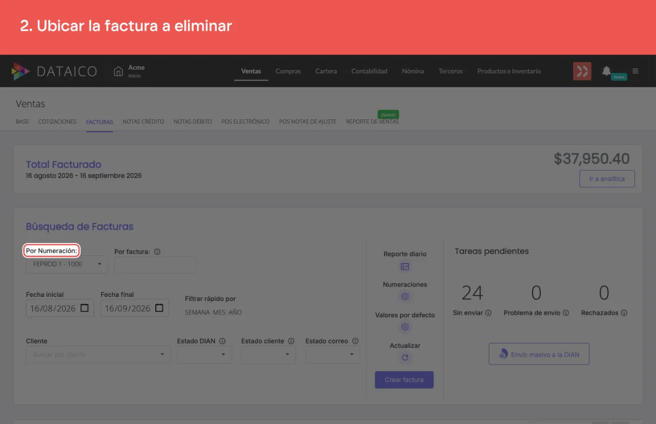The image size is (656, 424).
Task: Expand the FEPROD 1 - 1000 numbering dropdown
Action: click(x=67, y=265)
